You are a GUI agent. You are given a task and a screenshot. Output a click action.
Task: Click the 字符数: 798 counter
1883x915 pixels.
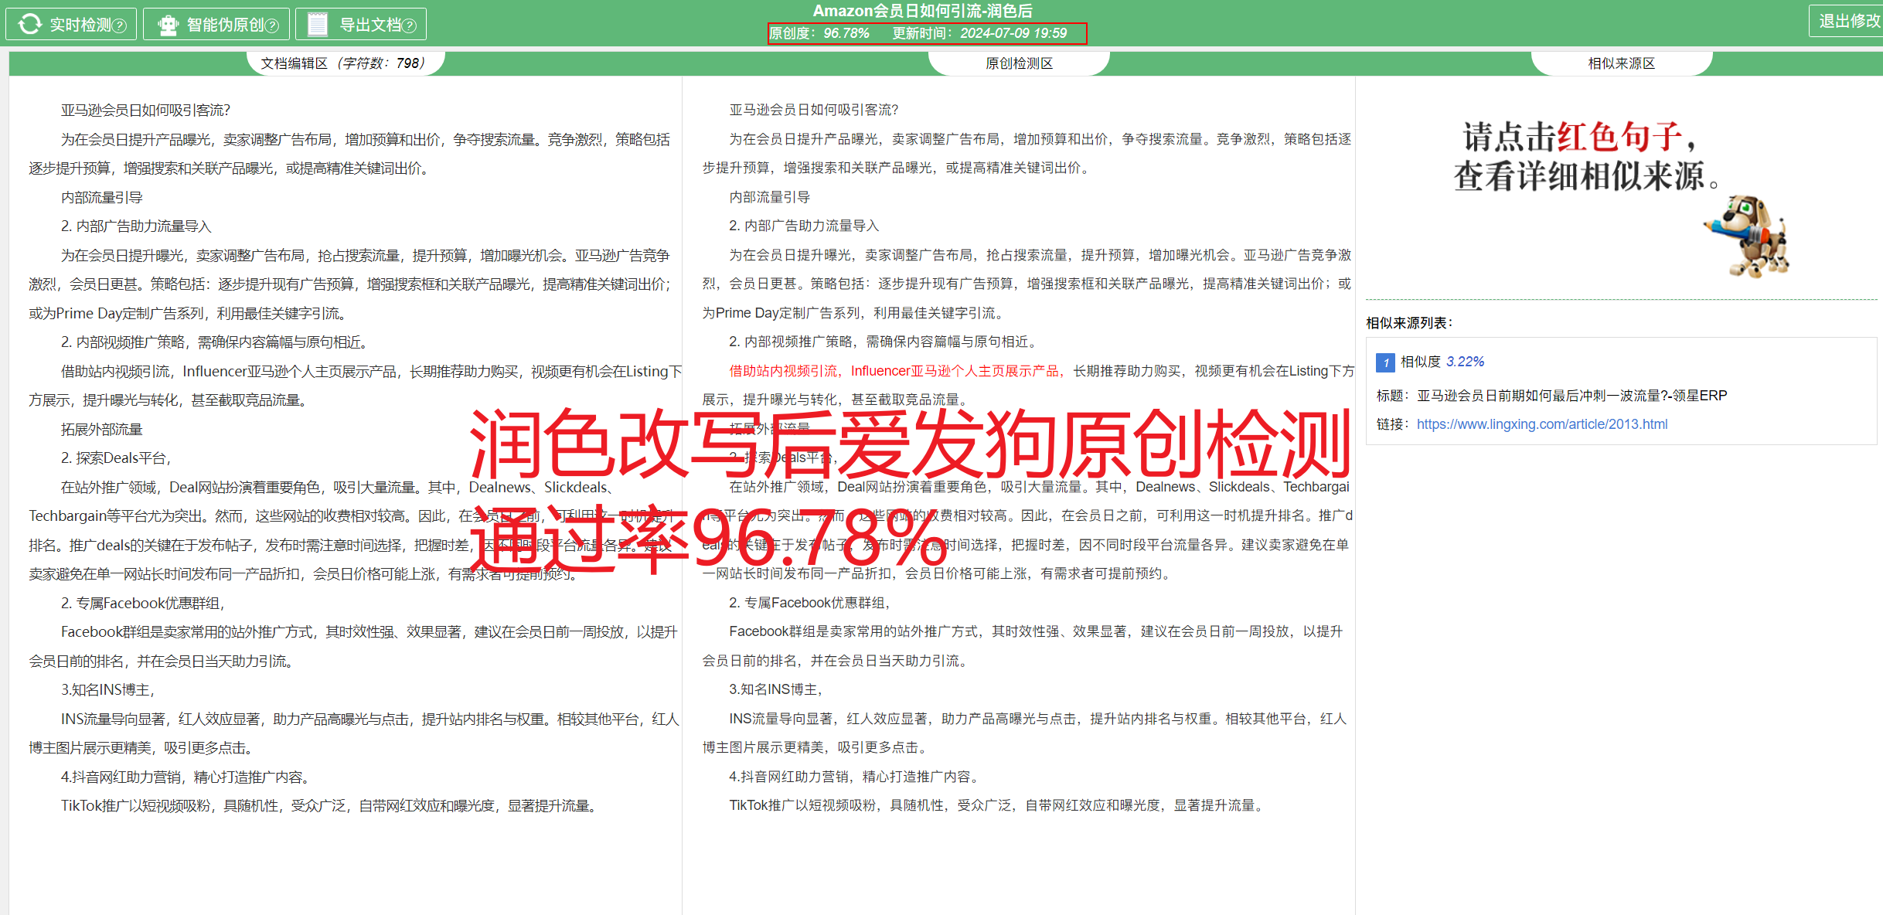point(381,63)
